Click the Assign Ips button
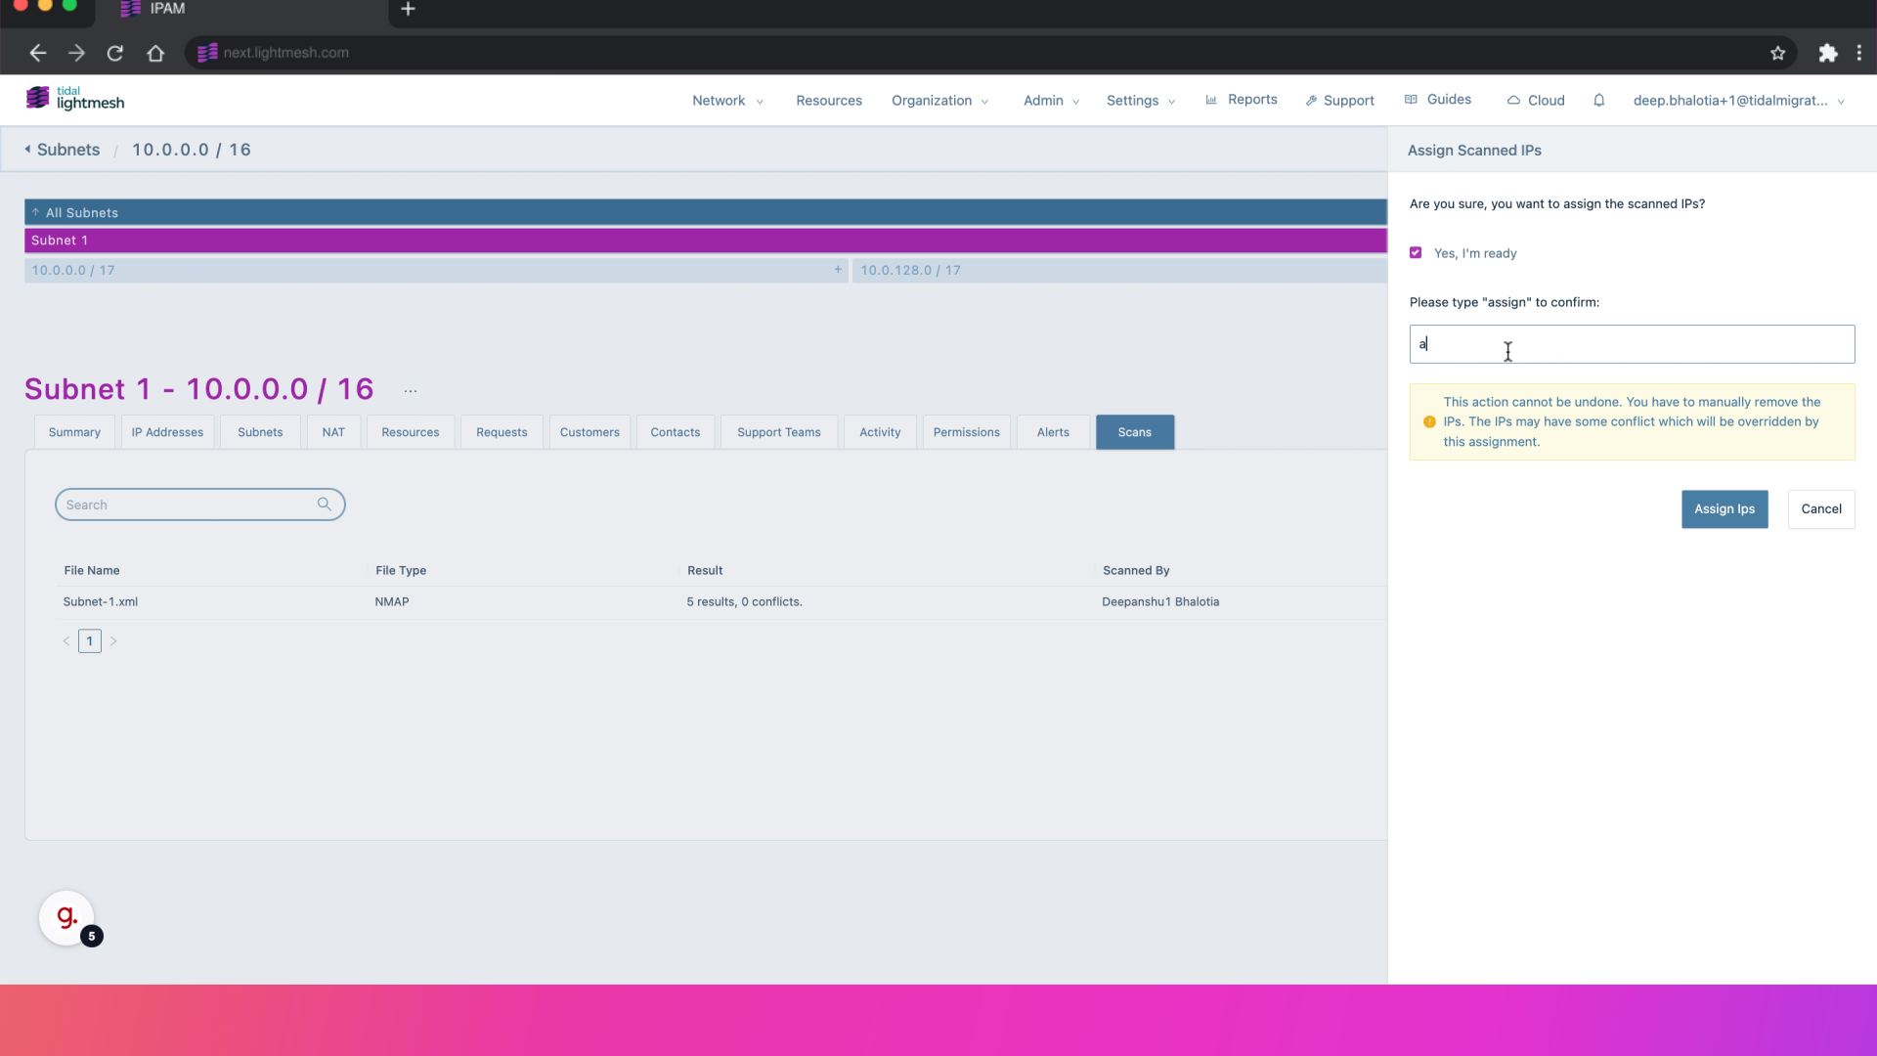This screenshot has width=1877, height=1056. pos(1724,508)
